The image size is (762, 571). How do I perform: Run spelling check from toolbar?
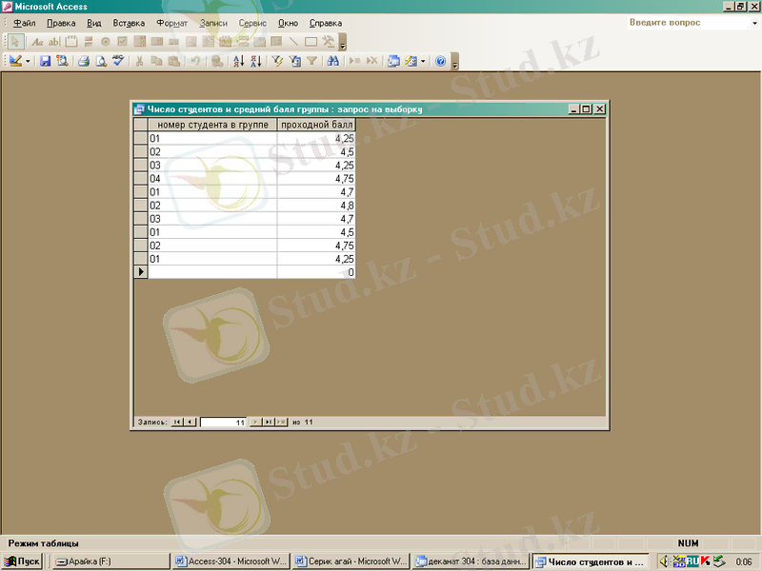pyautogui.click(x=118, y=61)
